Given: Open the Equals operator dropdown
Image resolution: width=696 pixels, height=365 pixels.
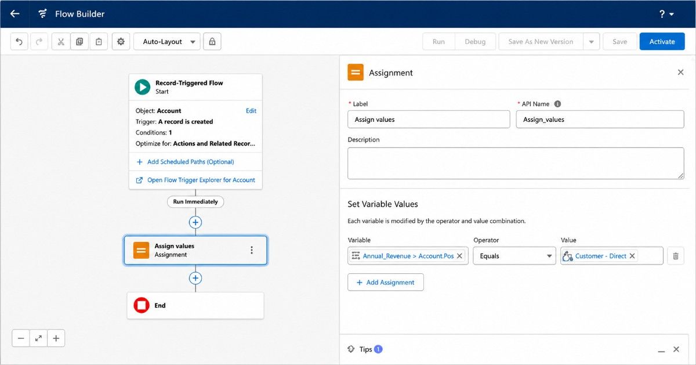Looking at the screenshot, I should (x=514, y=256).
